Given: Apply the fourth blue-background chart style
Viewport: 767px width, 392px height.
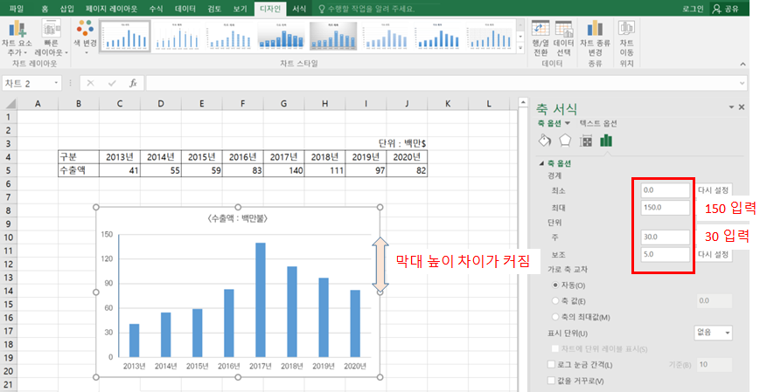Looking at the screenshot, I should (x=281, y=35).
